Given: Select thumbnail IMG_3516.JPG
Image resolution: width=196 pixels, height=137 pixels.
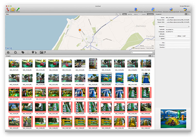Looking at the screenshot, I should 146,78.
